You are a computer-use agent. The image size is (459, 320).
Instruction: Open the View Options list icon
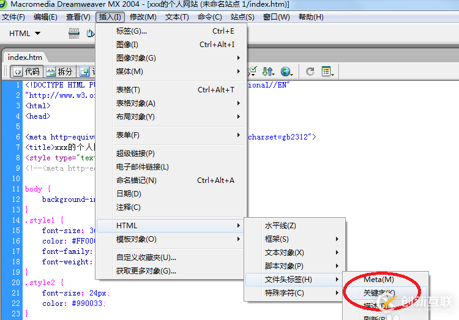click(327, 72)
